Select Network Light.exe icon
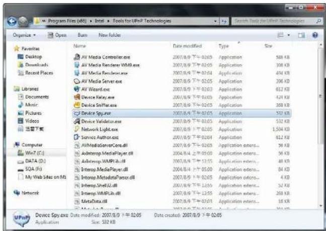The width and height of the screenshot is (326, 231). (77, 129)
